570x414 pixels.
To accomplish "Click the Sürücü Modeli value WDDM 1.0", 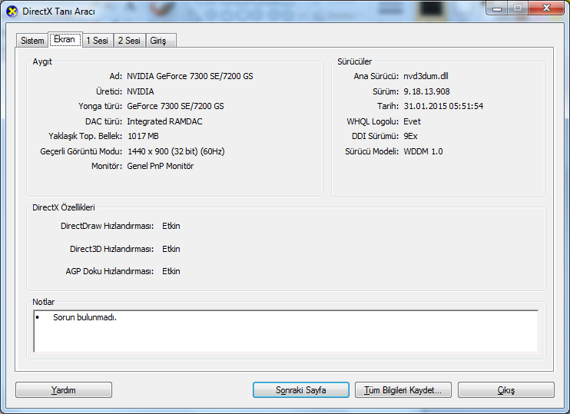I will point(423,151).
